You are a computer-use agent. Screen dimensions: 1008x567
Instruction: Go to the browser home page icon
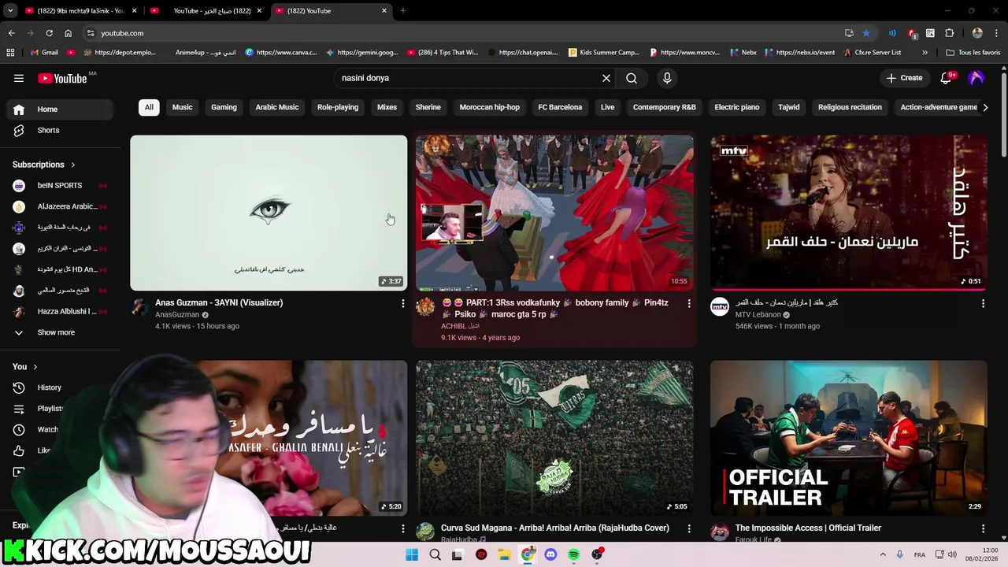pos(68,33)
